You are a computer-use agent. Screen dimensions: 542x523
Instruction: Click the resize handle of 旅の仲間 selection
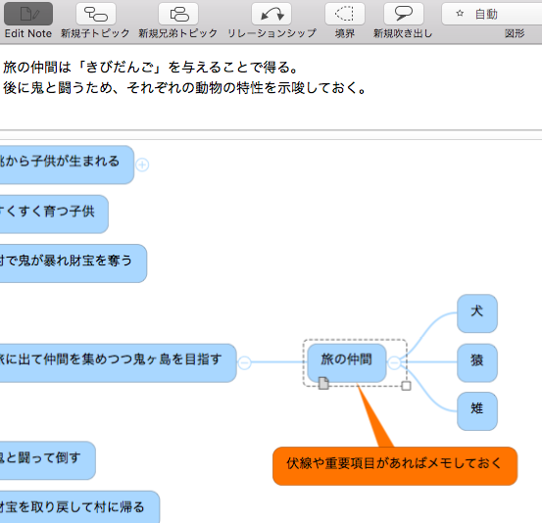(x=406, y=386)
